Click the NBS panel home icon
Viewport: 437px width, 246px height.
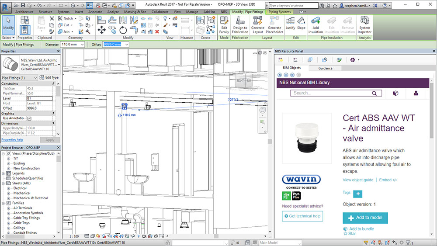click(x=280, y=75)
